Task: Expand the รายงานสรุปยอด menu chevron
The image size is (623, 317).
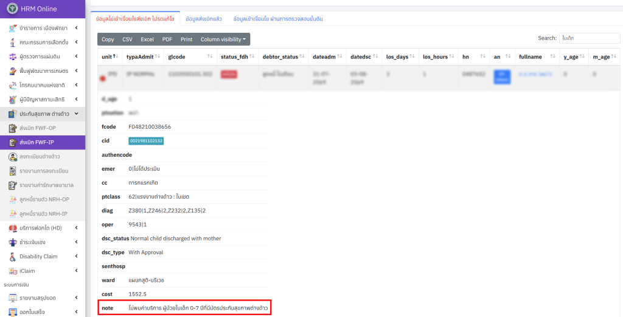Action: (76, 298)
